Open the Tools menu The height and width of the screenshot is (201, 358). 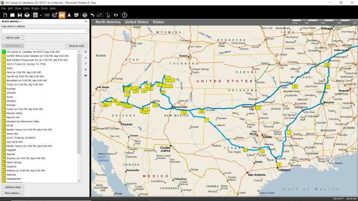(44, 8)
